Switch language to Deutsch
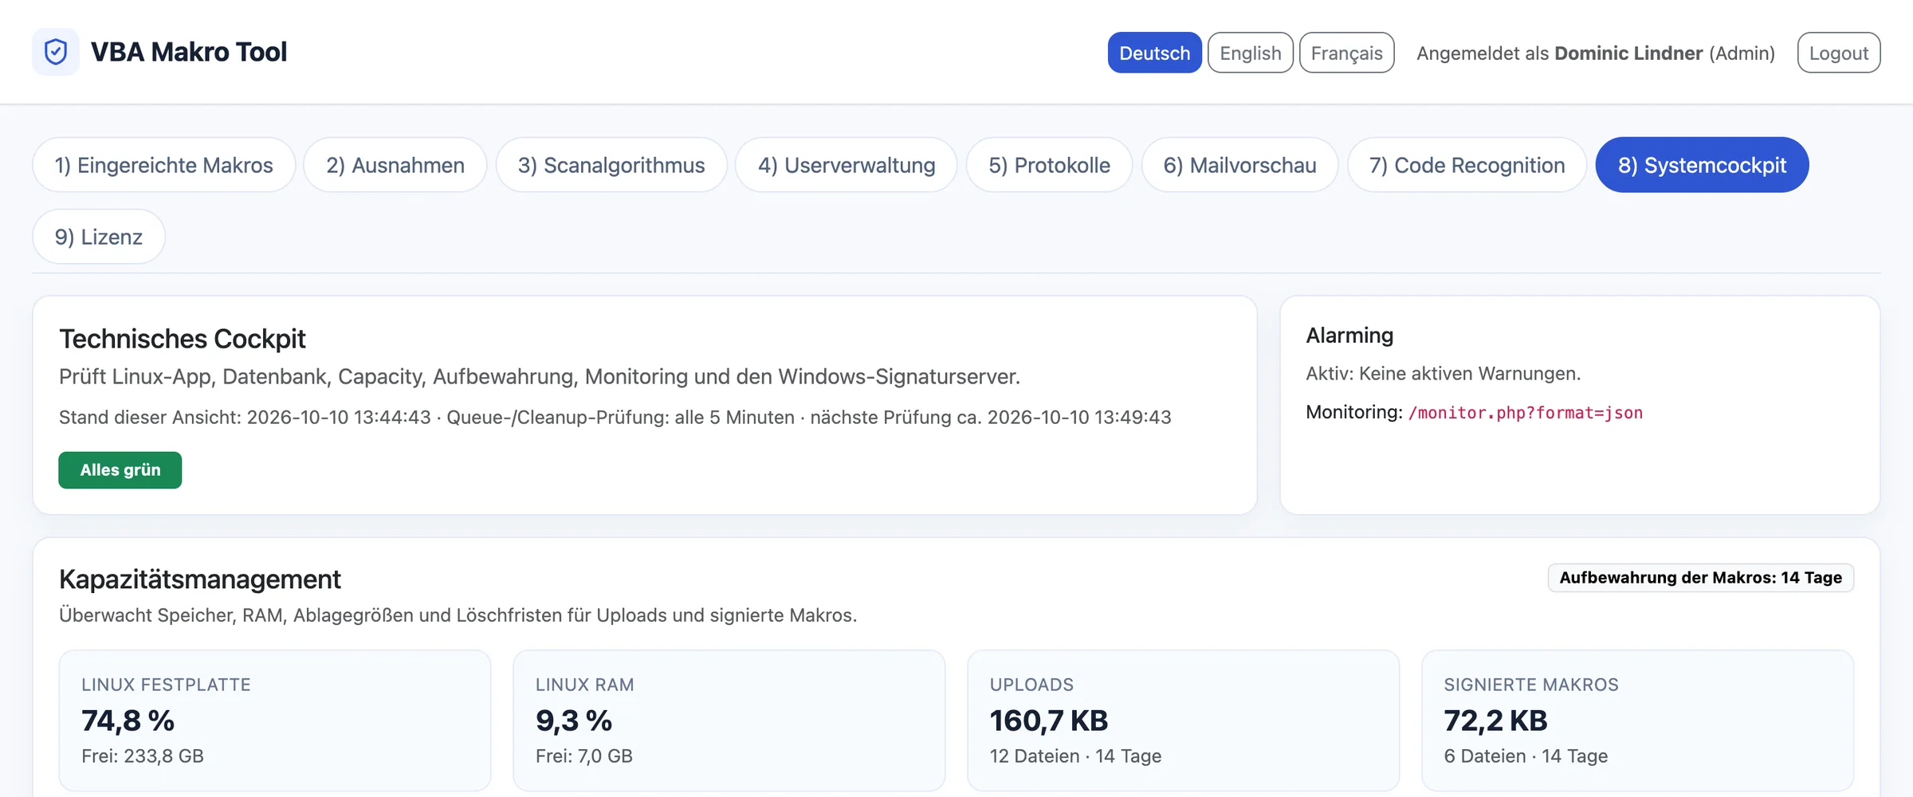1913x797 pixels. point(1154,53)
